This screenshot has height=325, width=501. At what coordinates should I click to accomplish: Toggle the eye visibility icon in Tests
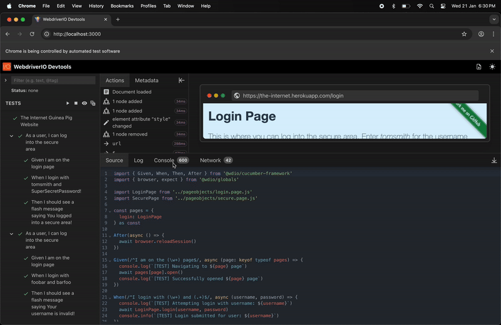(x=85, y=103)
